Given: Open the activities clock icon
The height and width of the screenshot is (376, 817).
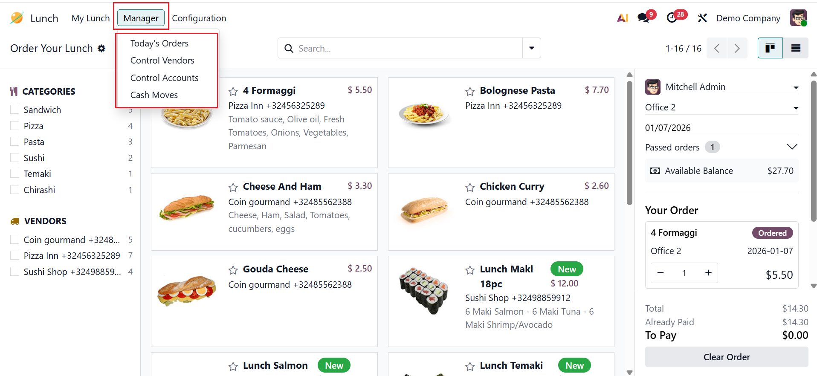Looking at the screenshot, I should click(672, 18).
